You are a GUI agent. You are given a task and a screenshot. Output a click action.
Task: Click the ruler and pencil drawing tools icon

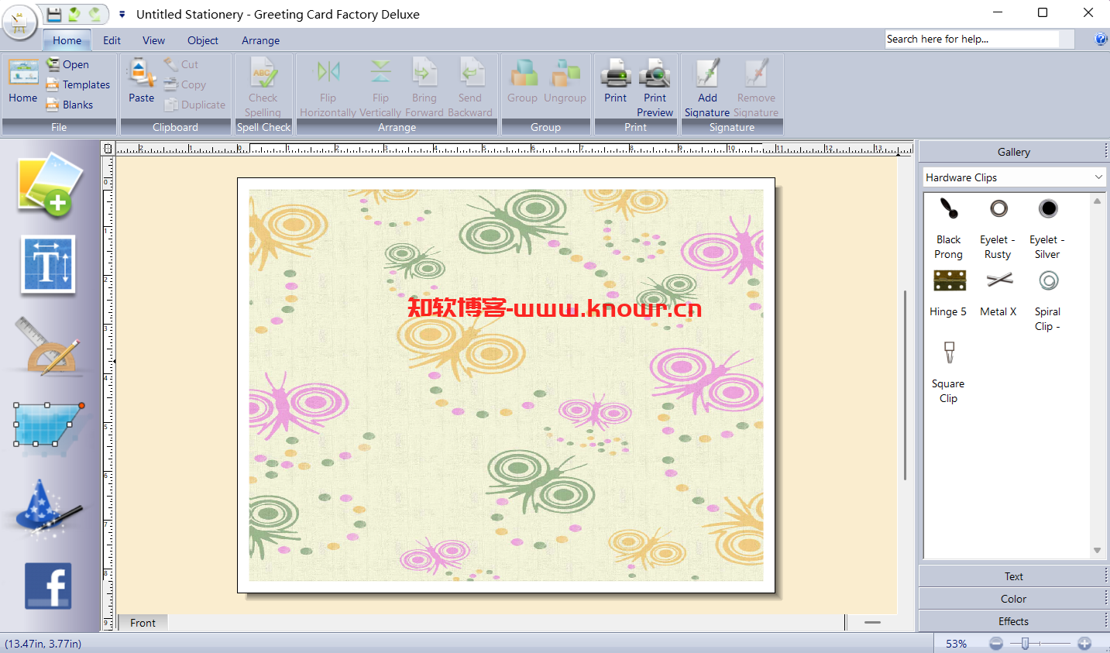point(48,346)
